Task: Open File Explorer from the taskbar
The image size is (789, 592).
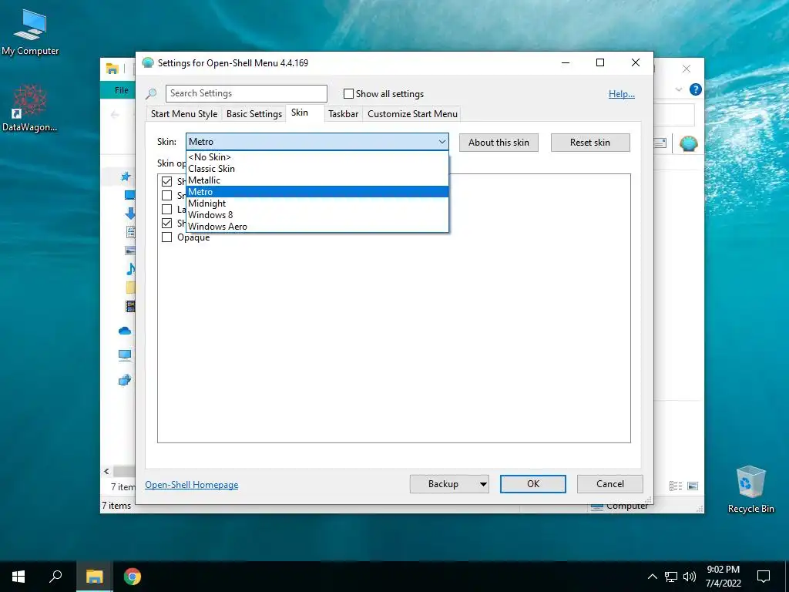Action: click(x=94, y=577)
